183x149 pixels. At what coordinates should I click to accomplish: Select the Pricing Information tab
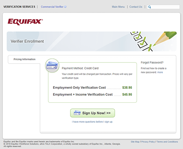25,59
